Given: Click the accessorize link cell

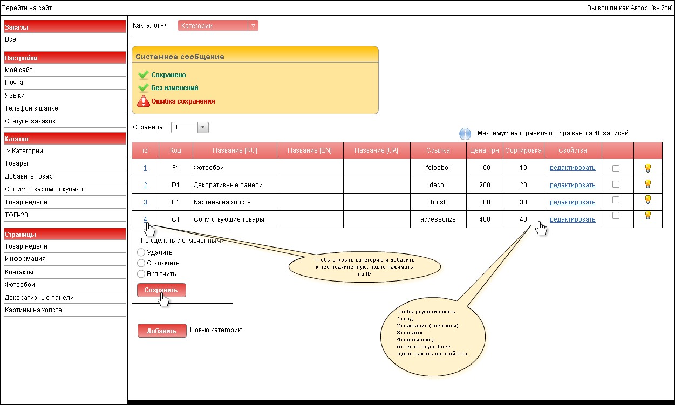Looking at the screenshot, I should tap(438, 219).
